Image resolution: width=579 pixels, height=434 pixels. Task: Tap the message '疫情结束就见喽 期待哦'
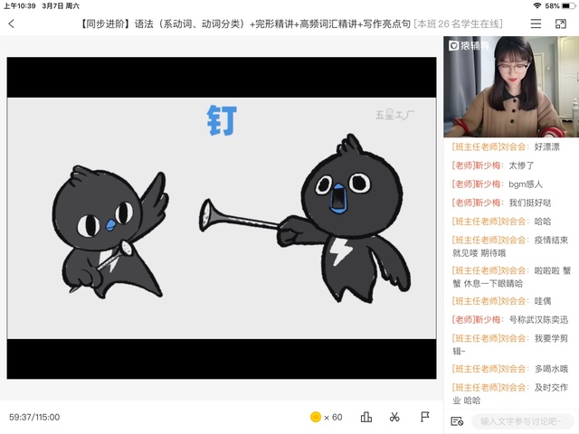(510, 246)
